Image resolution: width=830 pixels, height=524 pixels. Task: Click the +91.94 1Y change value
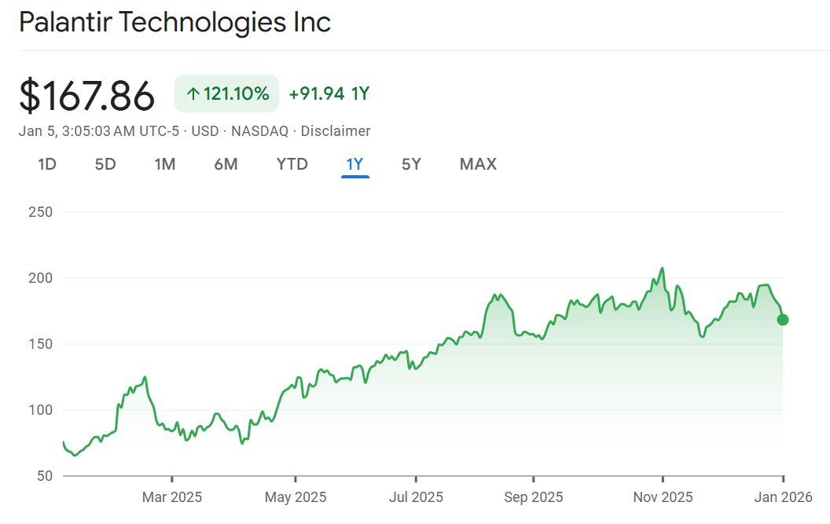(x=329, y=94)
